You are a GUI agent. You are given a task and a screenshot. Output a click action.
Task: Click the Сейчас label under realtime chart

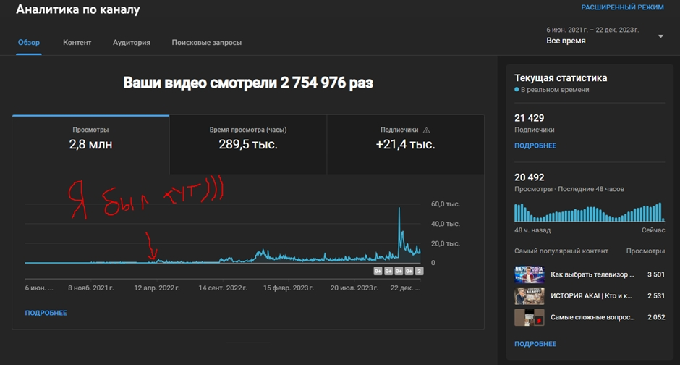[653, 230]
